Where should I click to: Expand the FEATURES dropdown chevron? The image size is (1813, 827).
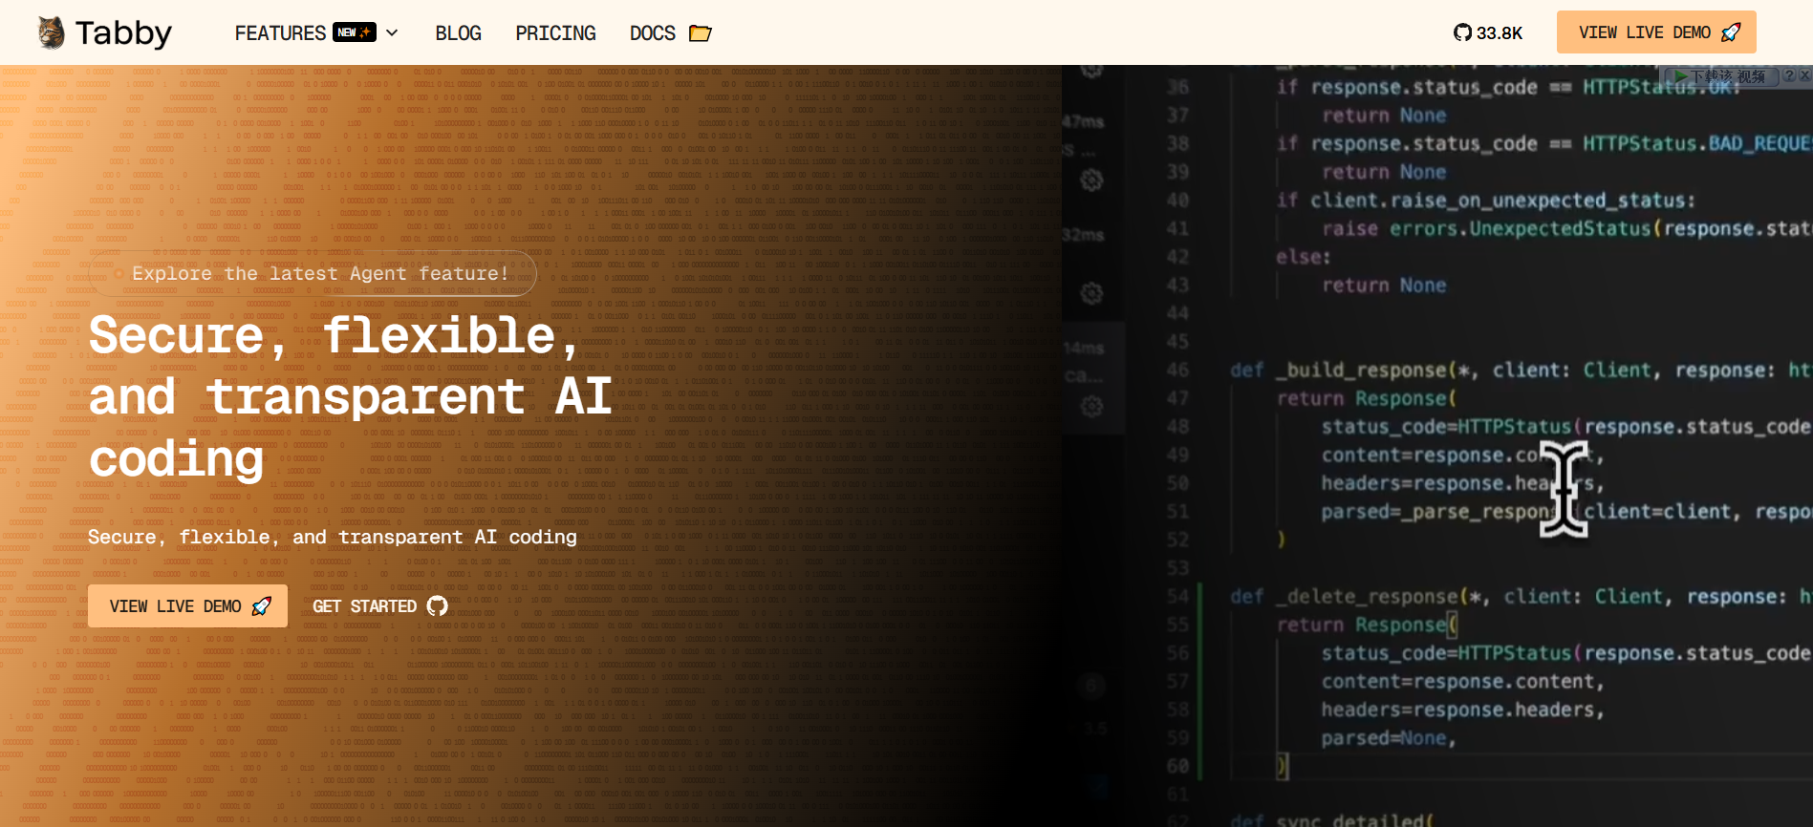pos(392,32)
